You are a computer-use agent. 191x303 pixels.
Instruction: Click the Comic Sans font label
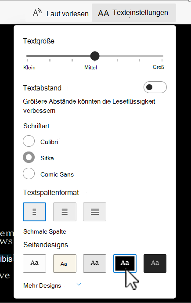57,174
